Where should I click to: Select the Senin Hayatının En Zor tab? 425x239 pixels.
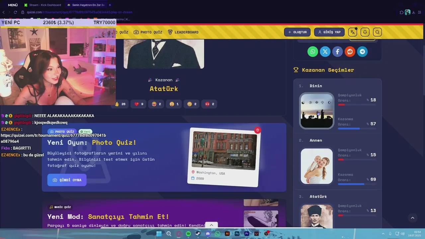(86, 5)
